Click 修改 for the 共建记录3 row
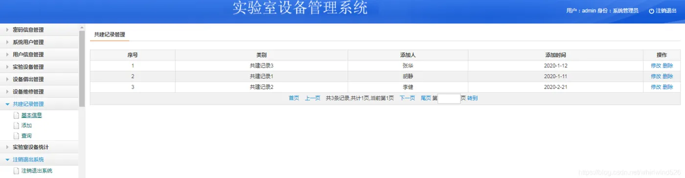Screen dimensions: 685x178 pyautogui.click(x=656, y=66)
